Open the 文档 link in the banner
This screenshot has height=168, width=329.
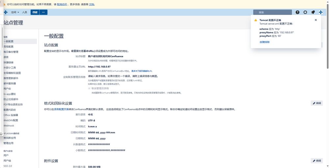92,4
